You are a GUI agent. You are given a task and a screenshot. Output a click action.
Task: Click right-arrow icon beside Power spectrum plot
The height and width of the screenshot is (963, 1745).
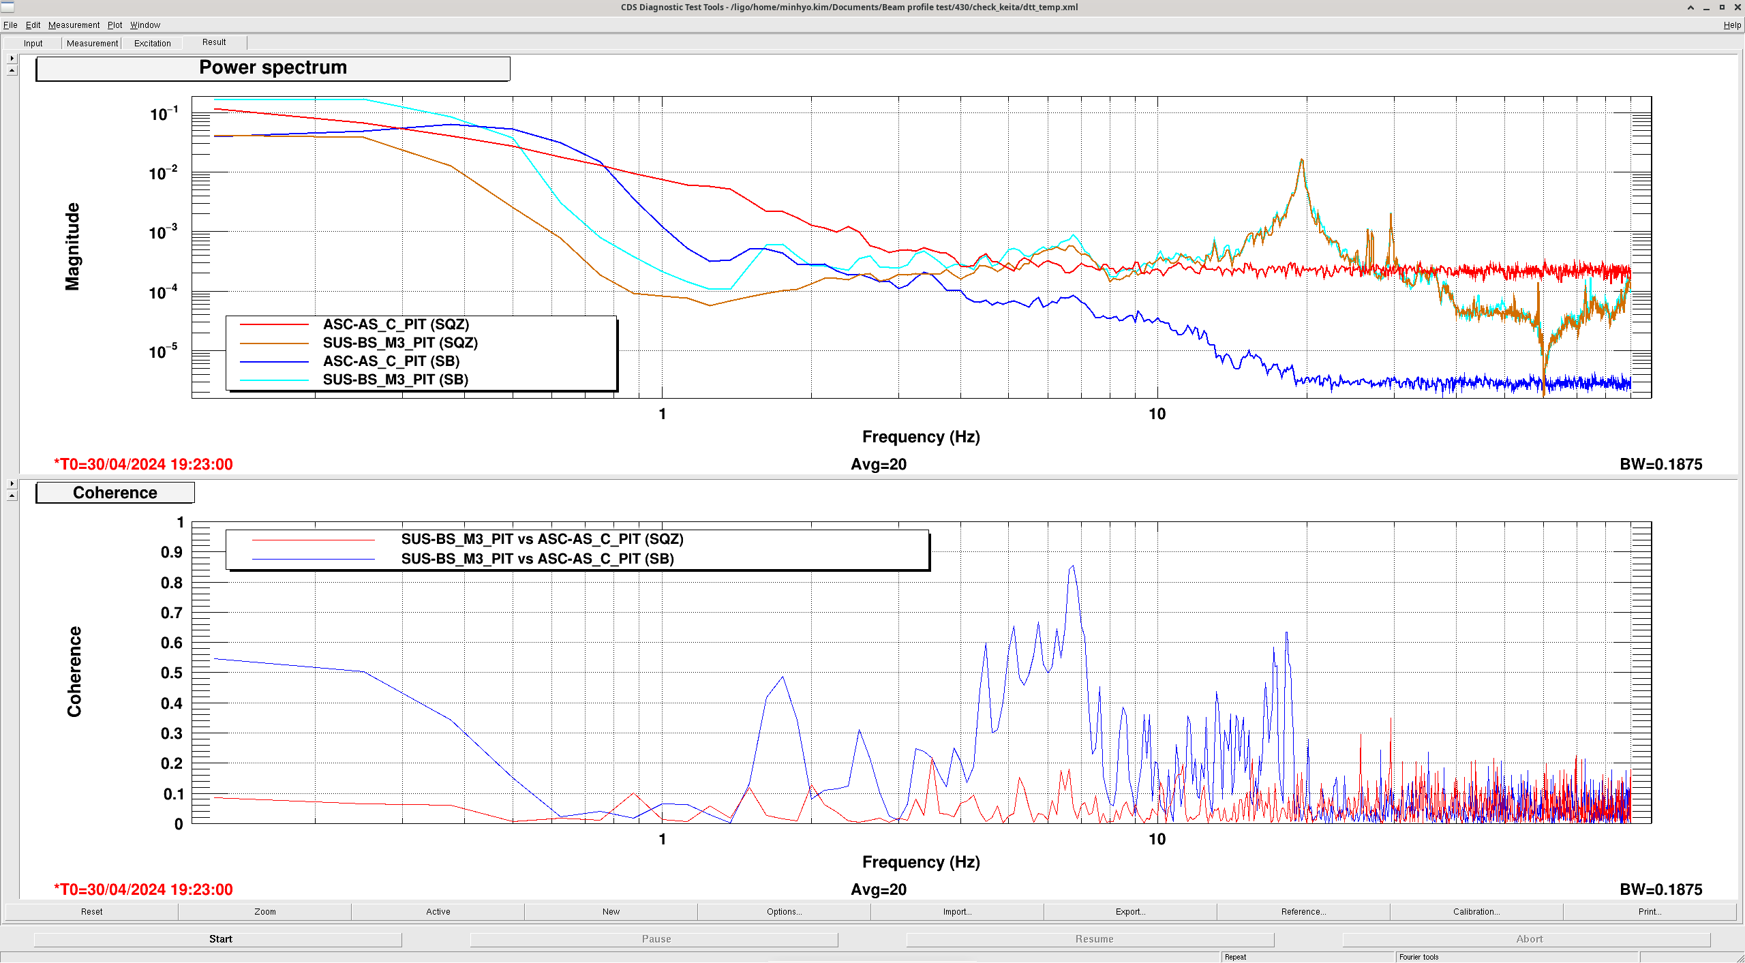click(x=12, y=59)
